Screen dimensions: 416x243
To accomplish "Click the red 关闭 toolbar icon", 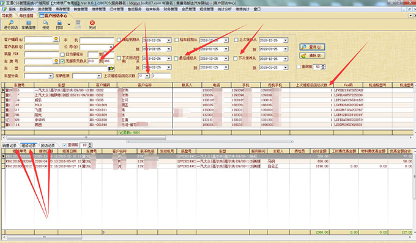I will coord(92,25).
